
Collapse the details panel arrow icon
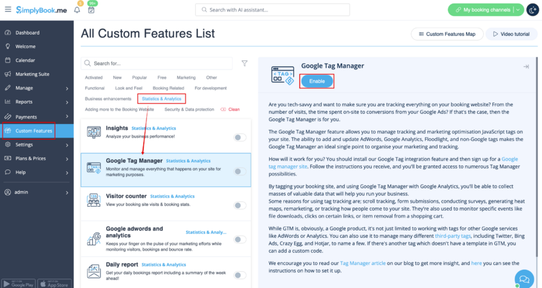pos(526,66)
